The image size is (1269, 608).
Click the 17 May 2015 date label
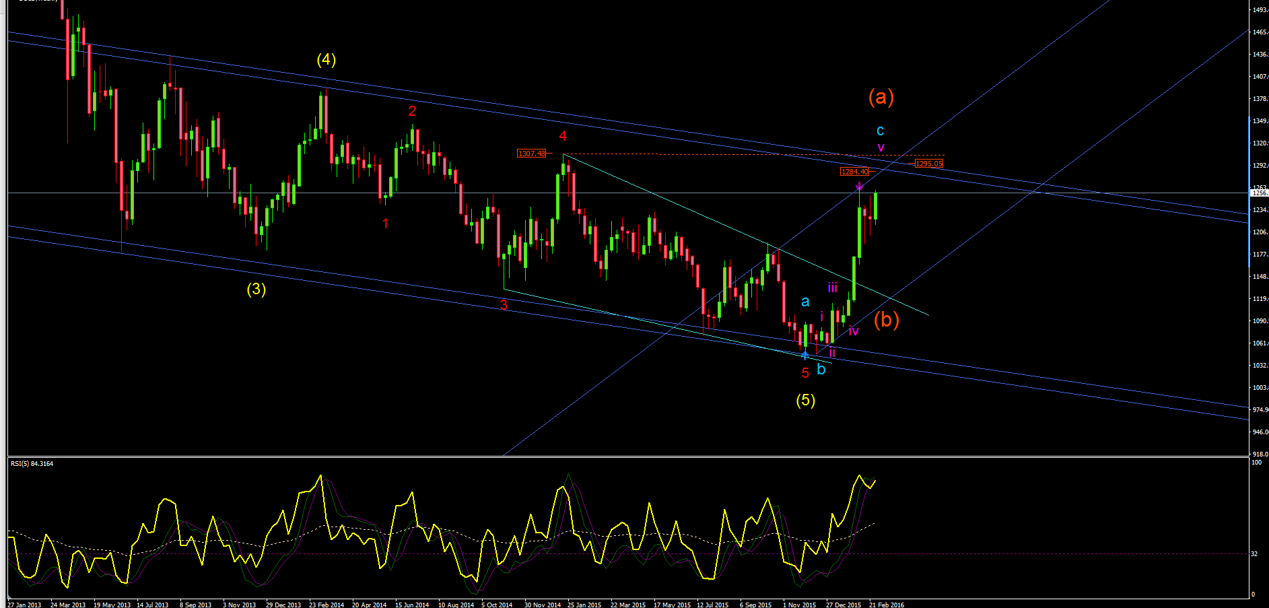point(672,605)
